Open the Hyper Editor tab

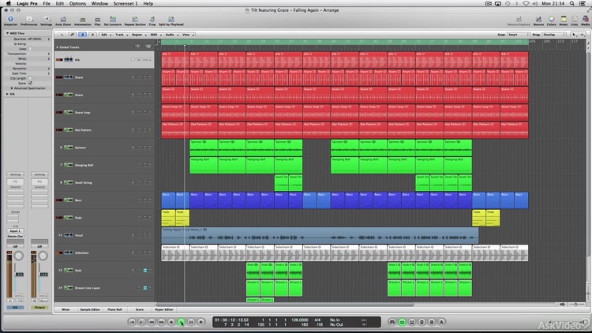point(164,309)
